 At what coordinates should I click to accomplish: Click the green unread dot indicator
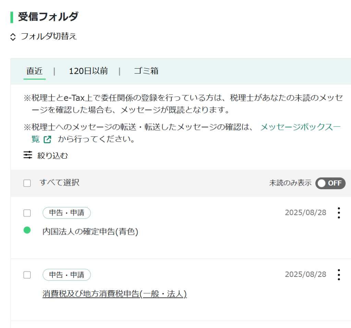27,230
